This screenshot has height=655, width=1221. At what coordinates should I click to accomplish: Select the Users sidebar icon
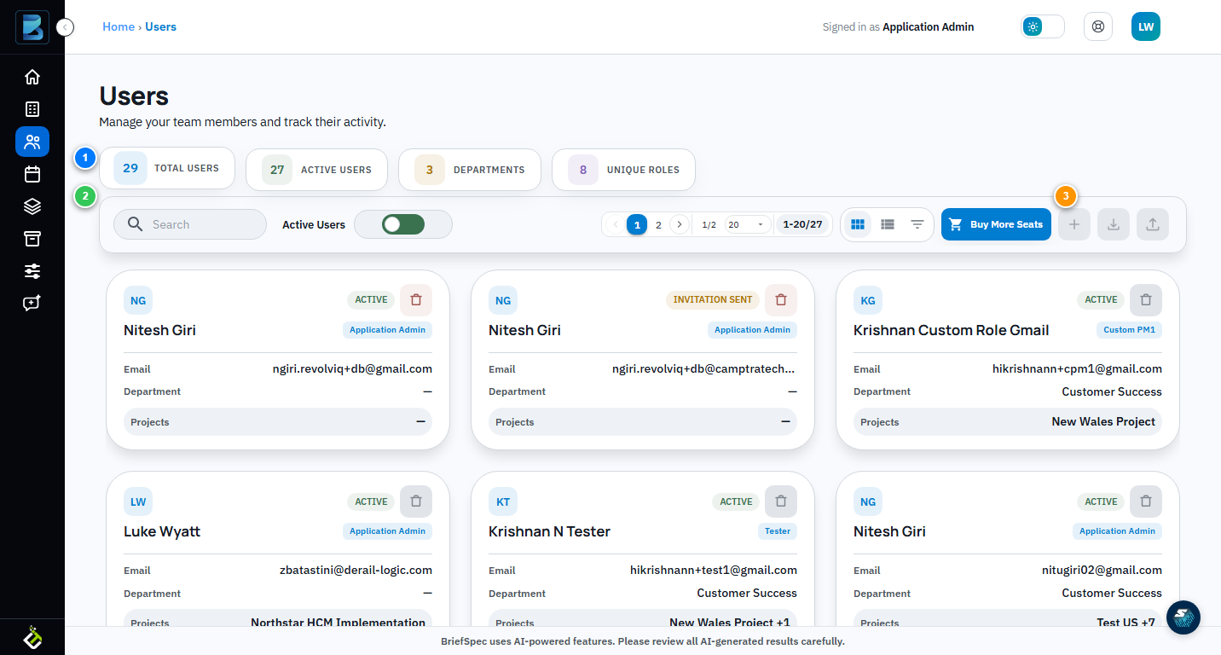click(x=32, y=142)
